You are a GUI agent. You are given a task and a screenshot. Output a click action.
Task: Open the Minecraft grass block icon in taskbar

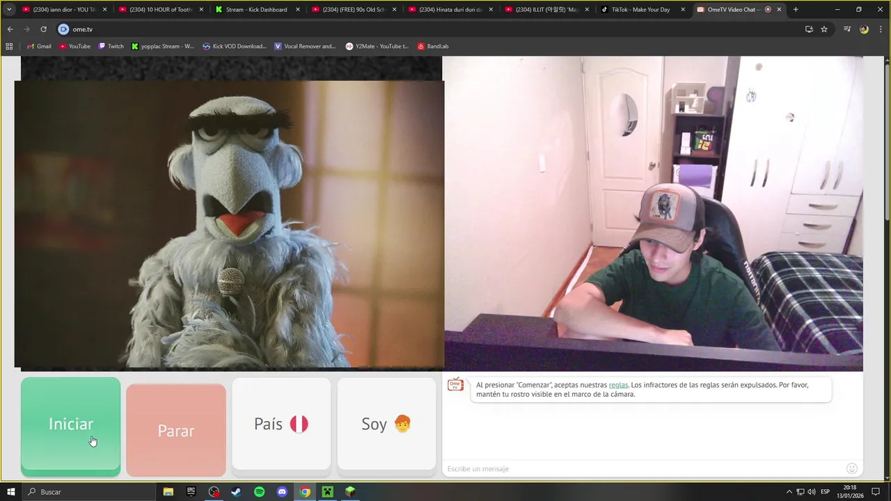350,492
